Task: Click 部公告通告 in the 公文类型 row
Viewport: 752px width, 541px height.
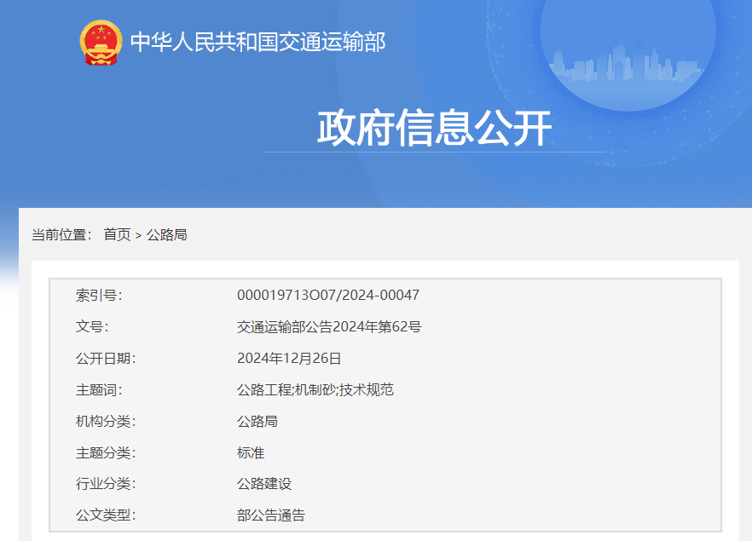Action: pos(270,515)
